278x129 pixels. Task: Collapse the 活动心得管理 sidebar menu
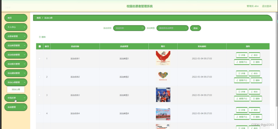pyautogui.click(x=16, y=82)
